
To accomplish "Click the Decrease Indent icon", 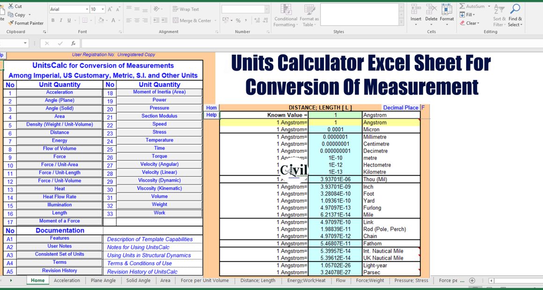I will 156,21.
